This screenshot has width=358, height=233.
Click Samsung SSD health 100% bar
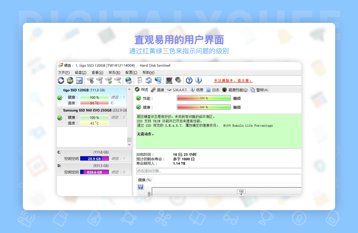(x=95, y=117)
